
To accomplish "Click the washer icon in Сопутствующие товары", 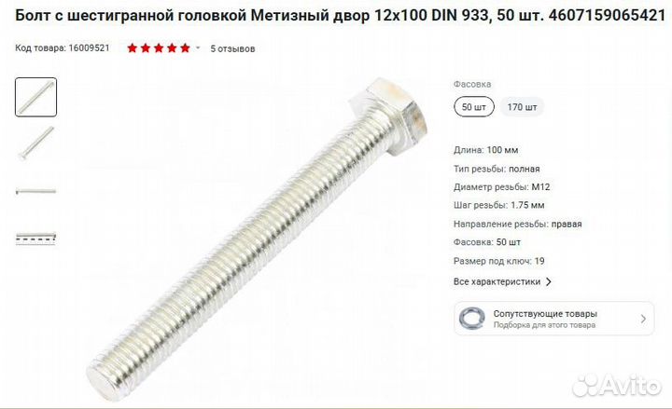I will pyautogui.click(x=472, y=319).
